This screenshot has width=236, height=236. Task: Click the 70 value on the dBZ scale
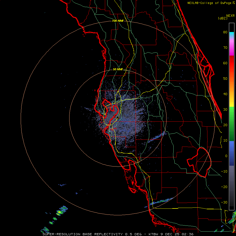point(225,48)
